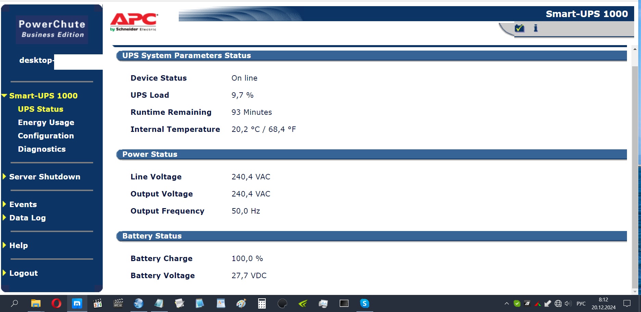This screenshot has width=641, height=312.
Task: Click the '93 Minutes' runtime value
Action: pos(252,112)
